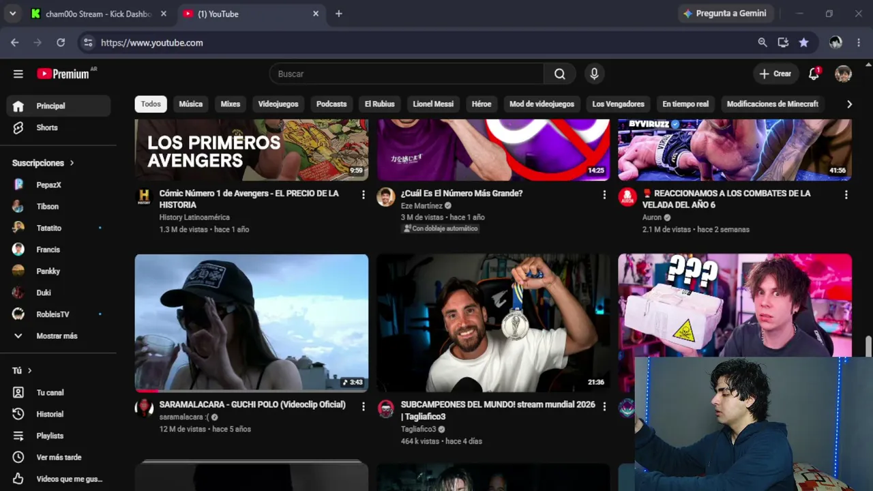Screen dimensions: 873x491
Task: Open options for Velada del Año 6 video
Action: click(846, 194)
